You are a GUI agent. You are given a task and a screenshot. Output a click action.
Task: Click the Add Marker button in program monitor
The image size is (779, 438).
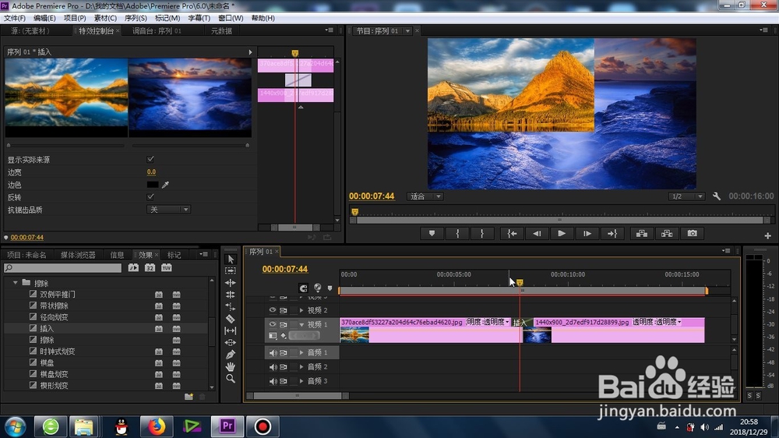(432, 234)
